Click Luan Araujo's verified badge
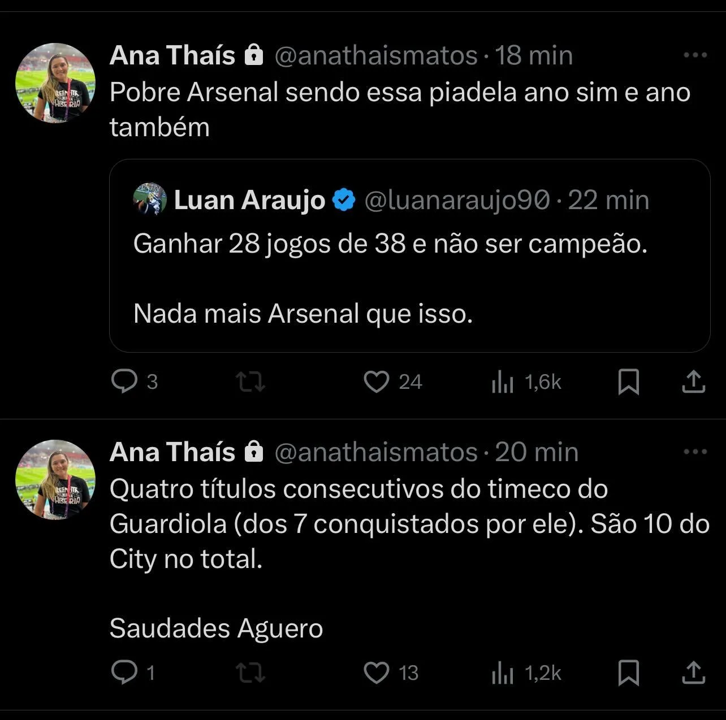 pos(344,199)
